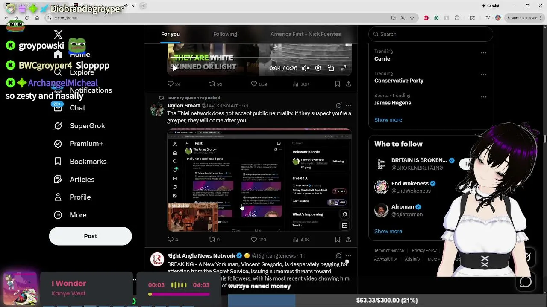547x307 pixels.
Task: Share the video post with 20K views
Action: pyautogui.click(x=348, y=84)
